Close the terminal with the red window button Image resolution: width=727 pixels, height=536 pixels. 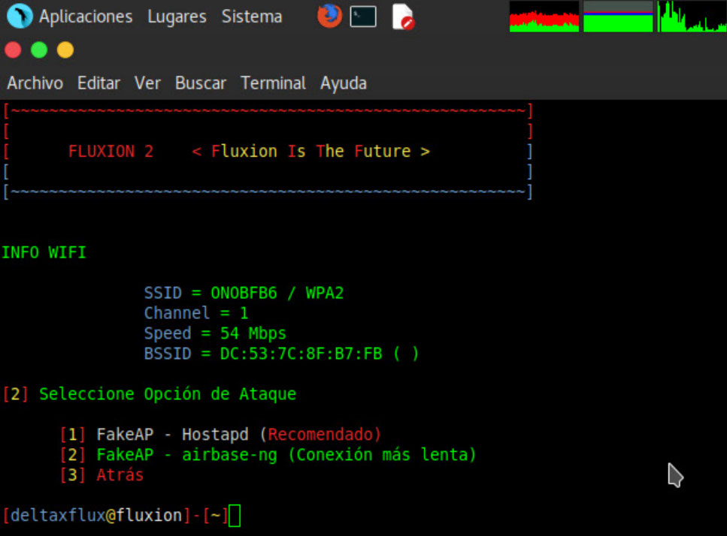(13, 50)
